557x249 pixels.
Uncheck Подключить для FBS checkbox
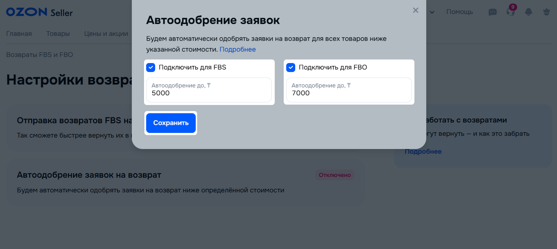coord(151,67)
